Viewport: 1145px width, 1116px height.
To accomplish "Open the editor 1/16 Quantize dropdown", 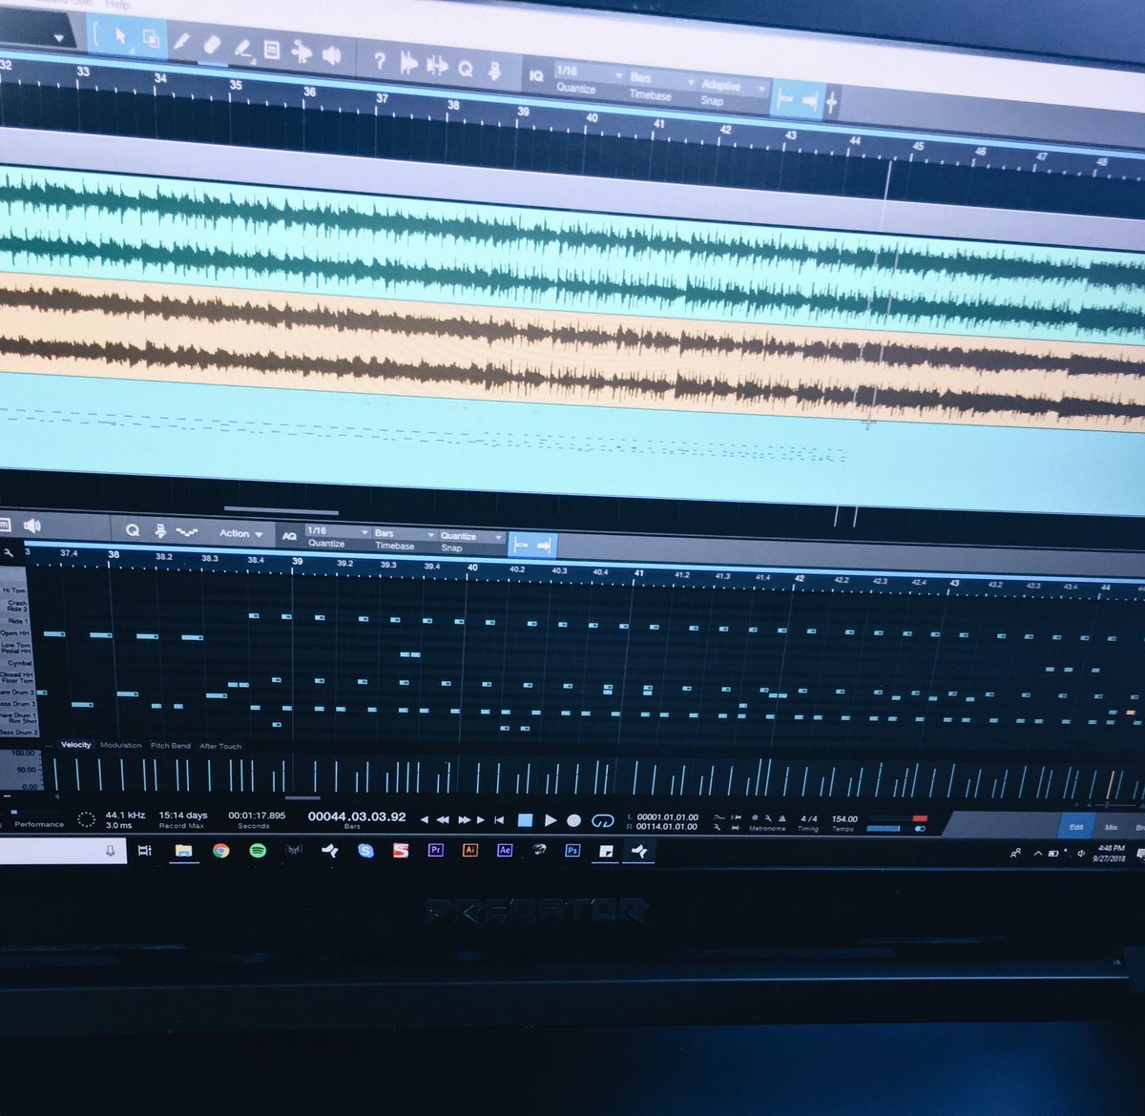I will click(337, 531).
